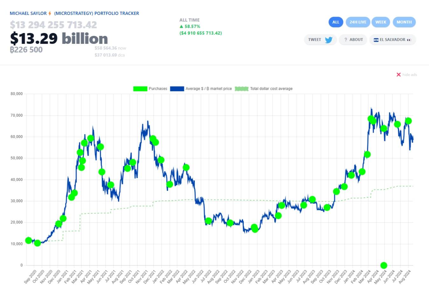Switch to 24H LIVE view

click(358, 22)
